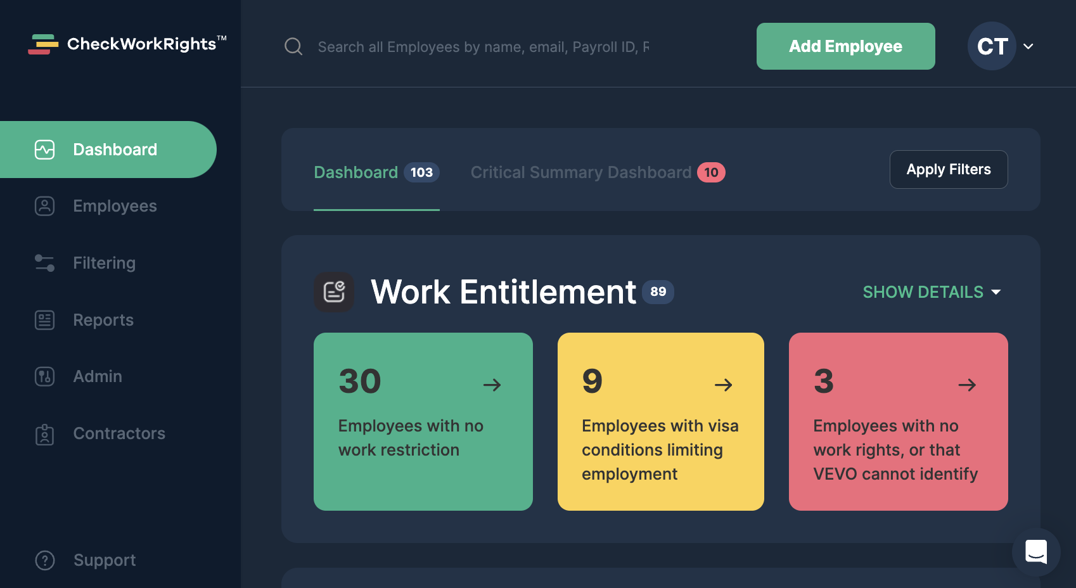Open Reports using its sidebar icon
Image resolution: width=1076 pixels, height=588 pixels.
click(x=44, y=319)
